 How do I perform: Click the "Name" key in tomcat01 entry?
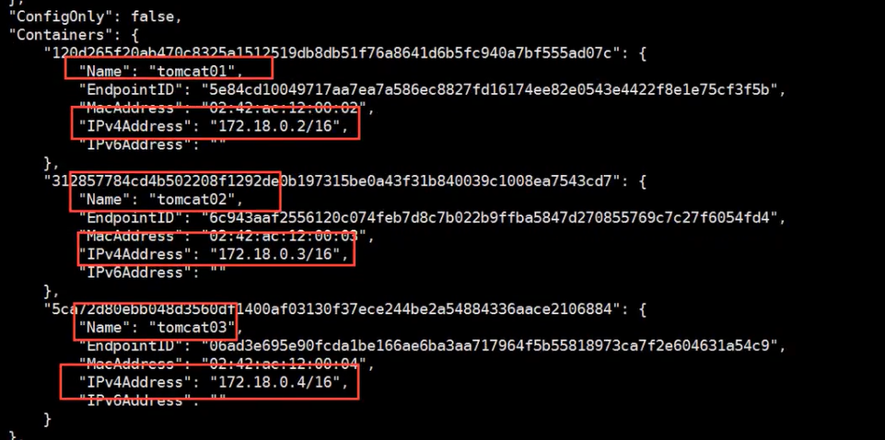pos(100,71)
